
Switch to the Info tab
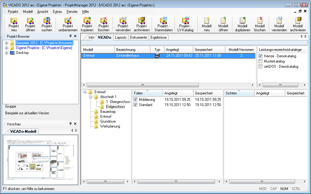click(91, 37)
